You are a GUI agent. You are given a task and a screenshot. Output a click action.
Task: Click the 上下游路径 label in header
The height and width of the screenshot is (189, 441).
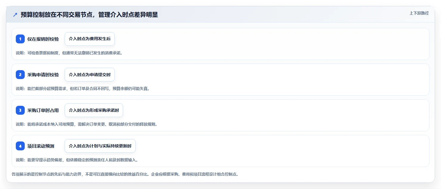pos(419,13)
